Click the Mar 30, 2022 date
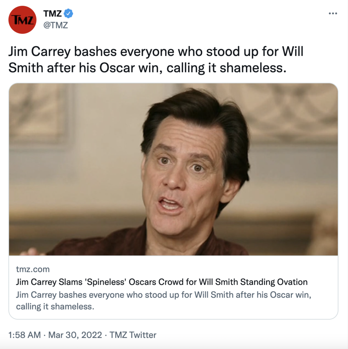Image resolution: width=348 pixels, height=349 pixels. pyautogui.click(x=75, y=335)
